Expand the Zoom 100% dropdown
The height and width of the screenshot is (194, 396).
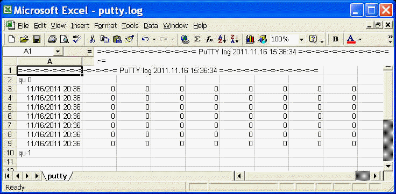301,39
